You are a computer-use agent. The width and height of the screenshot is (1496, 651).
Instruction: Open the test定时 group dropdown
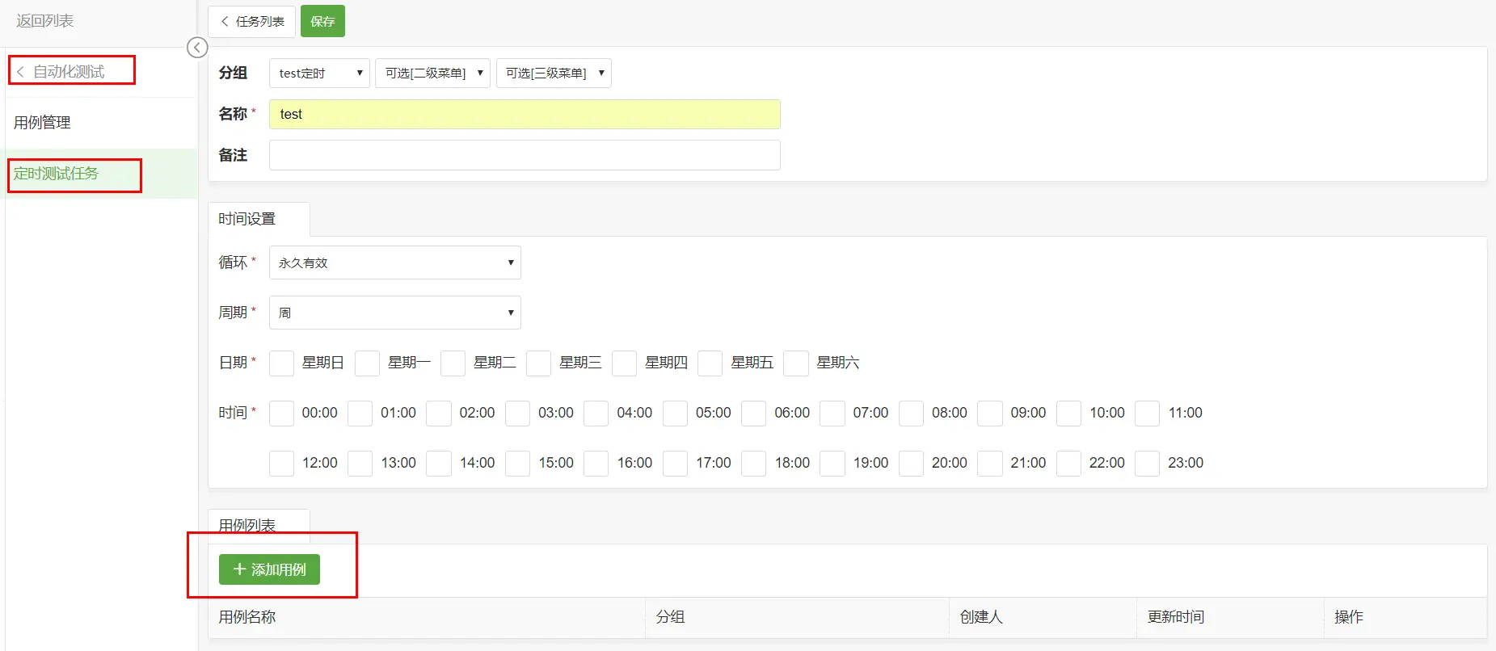tap(319, 73)
